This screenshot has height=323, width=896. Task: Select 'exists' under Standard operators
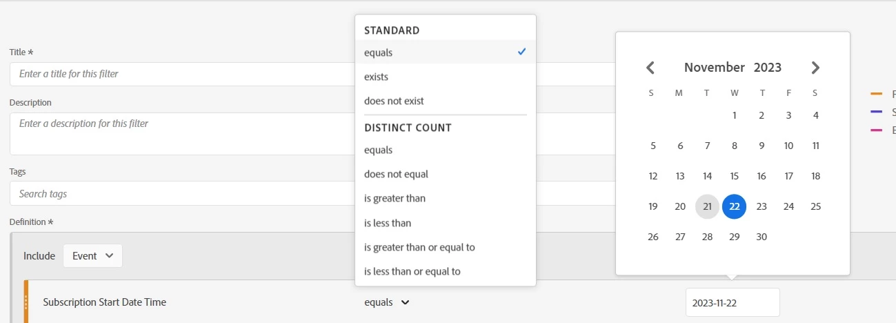point(377,77)
